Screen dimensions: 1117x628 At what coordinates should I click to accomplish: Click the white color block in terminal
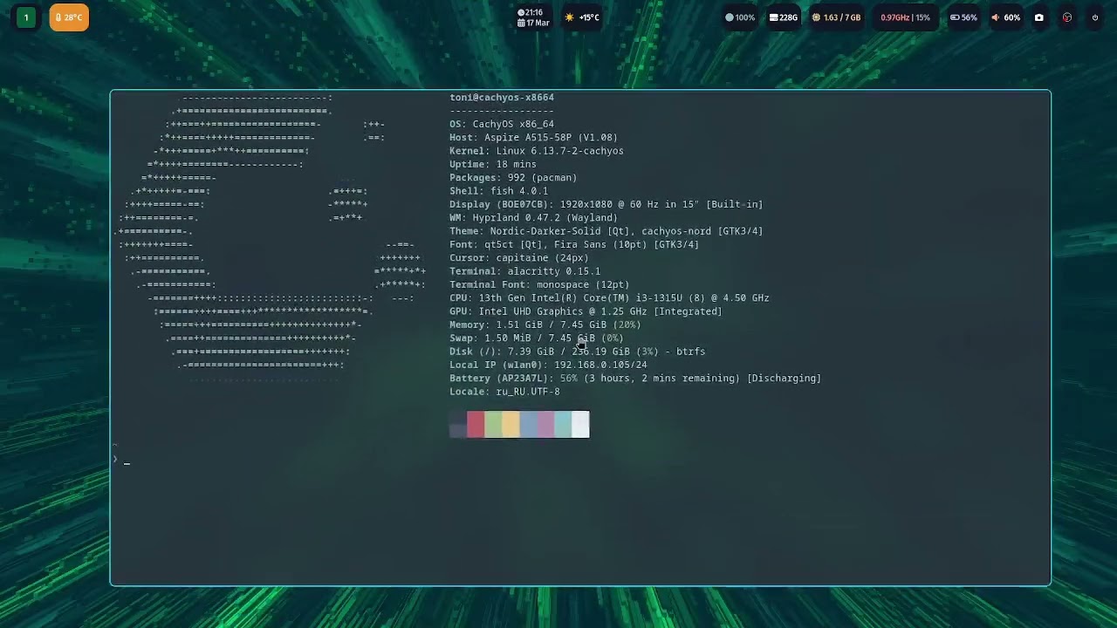click(580, 425)
